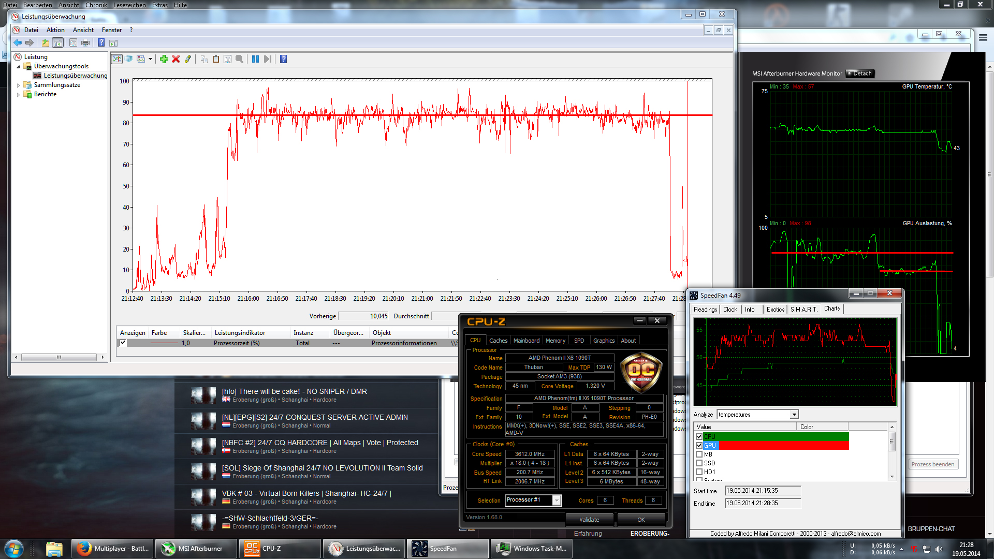Select the Leistung root tree item

(x=35, y=57)
